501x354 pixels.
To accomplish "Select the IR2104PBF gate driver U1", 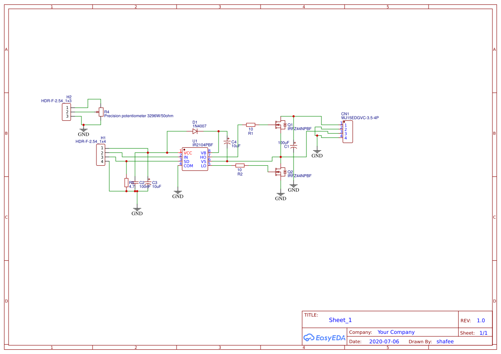I will [195, 160].
